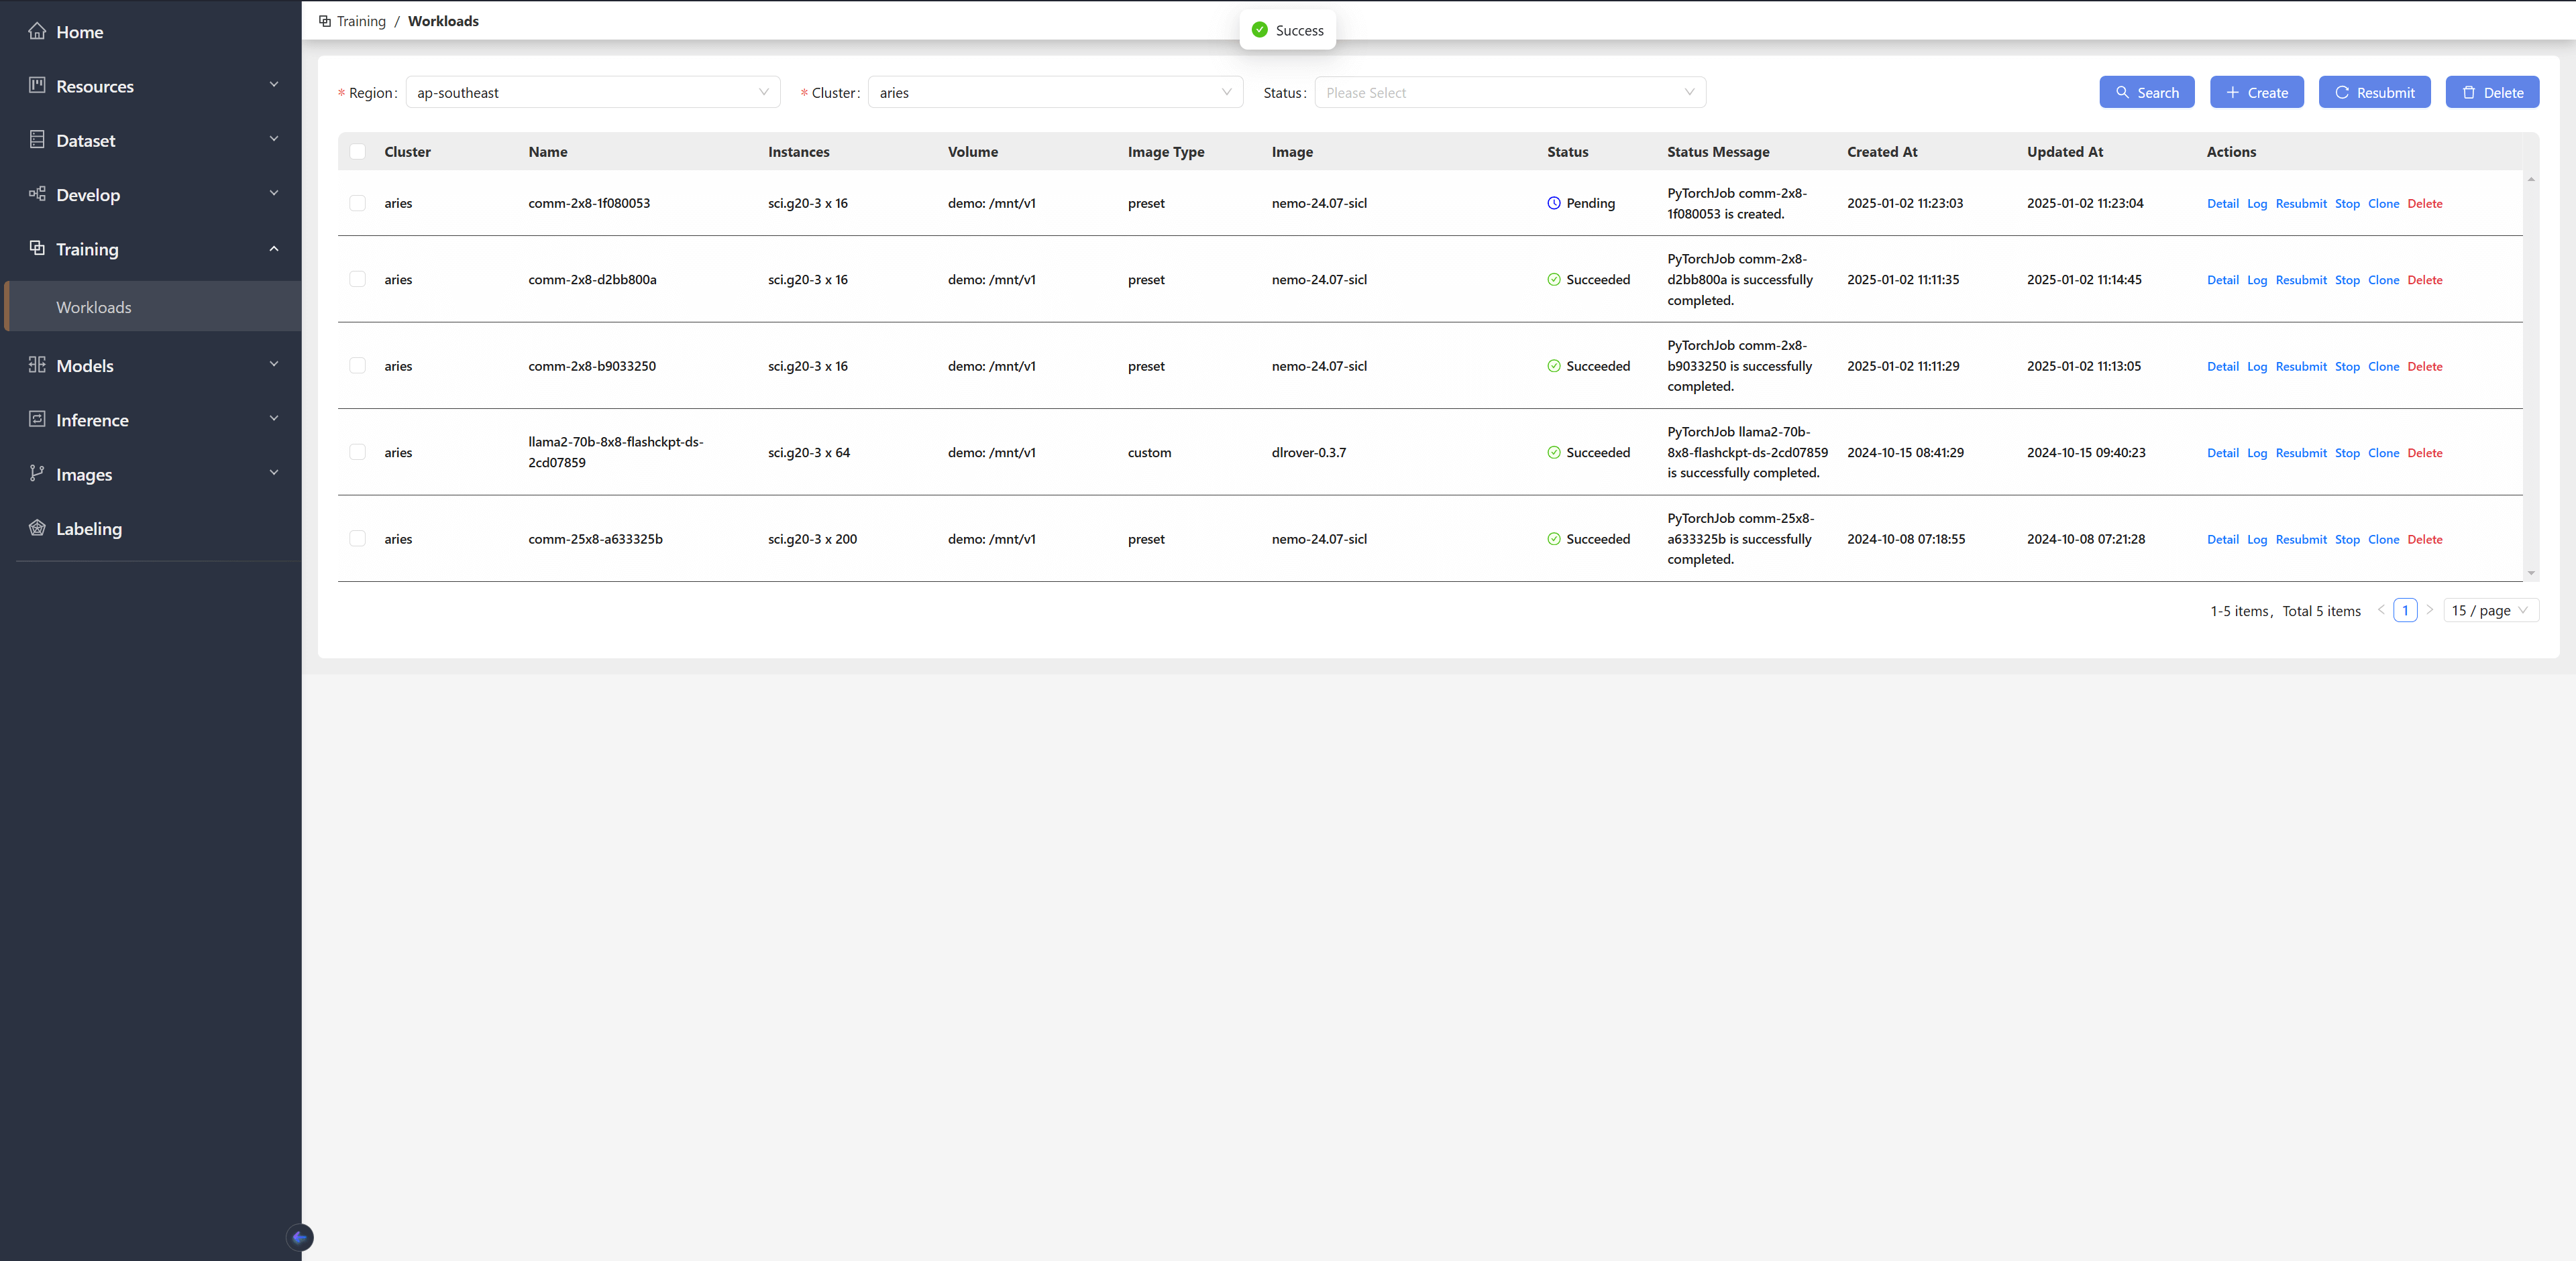
Task: Click the Labeling icon in sidebar
Action: (x=37, y=528)
